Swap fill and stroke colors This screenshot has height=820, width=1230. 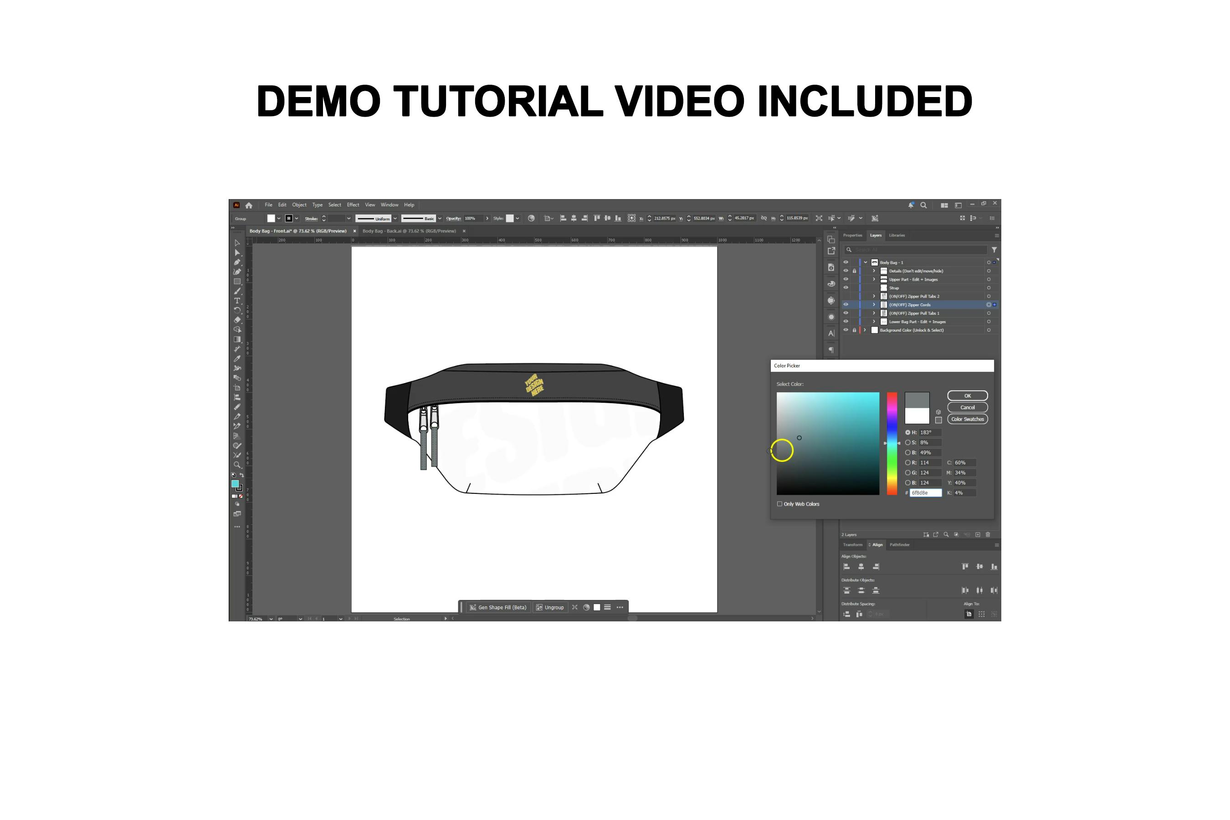click(241, 475)
